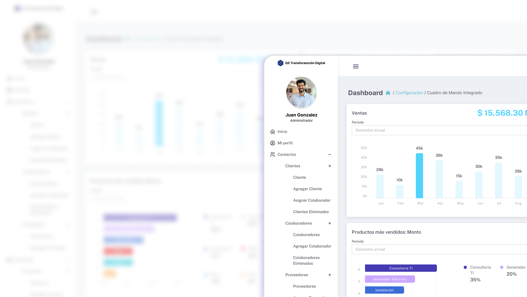Click the Generador Electrico bar
This screenshot has height=297, width=527.
click(x=390, y=279)
